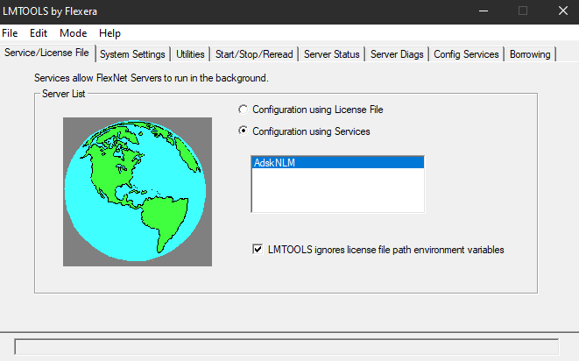Select the AdskNLM service in list
Screen dimensions: 579x361
[x=338, y=163]
